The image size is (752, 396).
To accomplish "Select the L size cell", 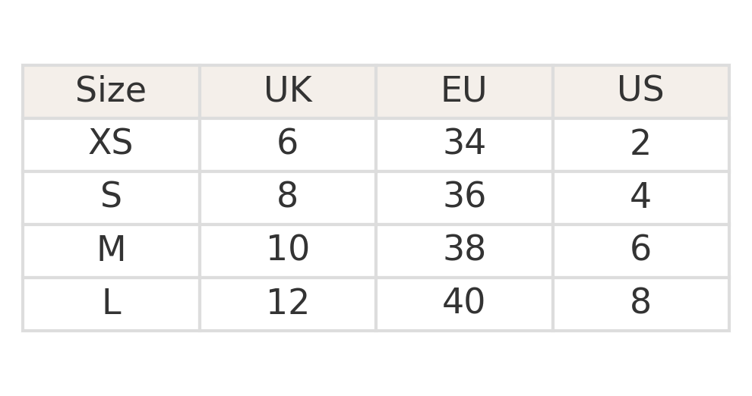I will [111, 303].
